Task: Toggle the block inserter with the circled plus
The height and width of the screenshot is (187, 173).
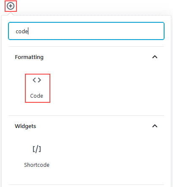Action: [11, 6]
